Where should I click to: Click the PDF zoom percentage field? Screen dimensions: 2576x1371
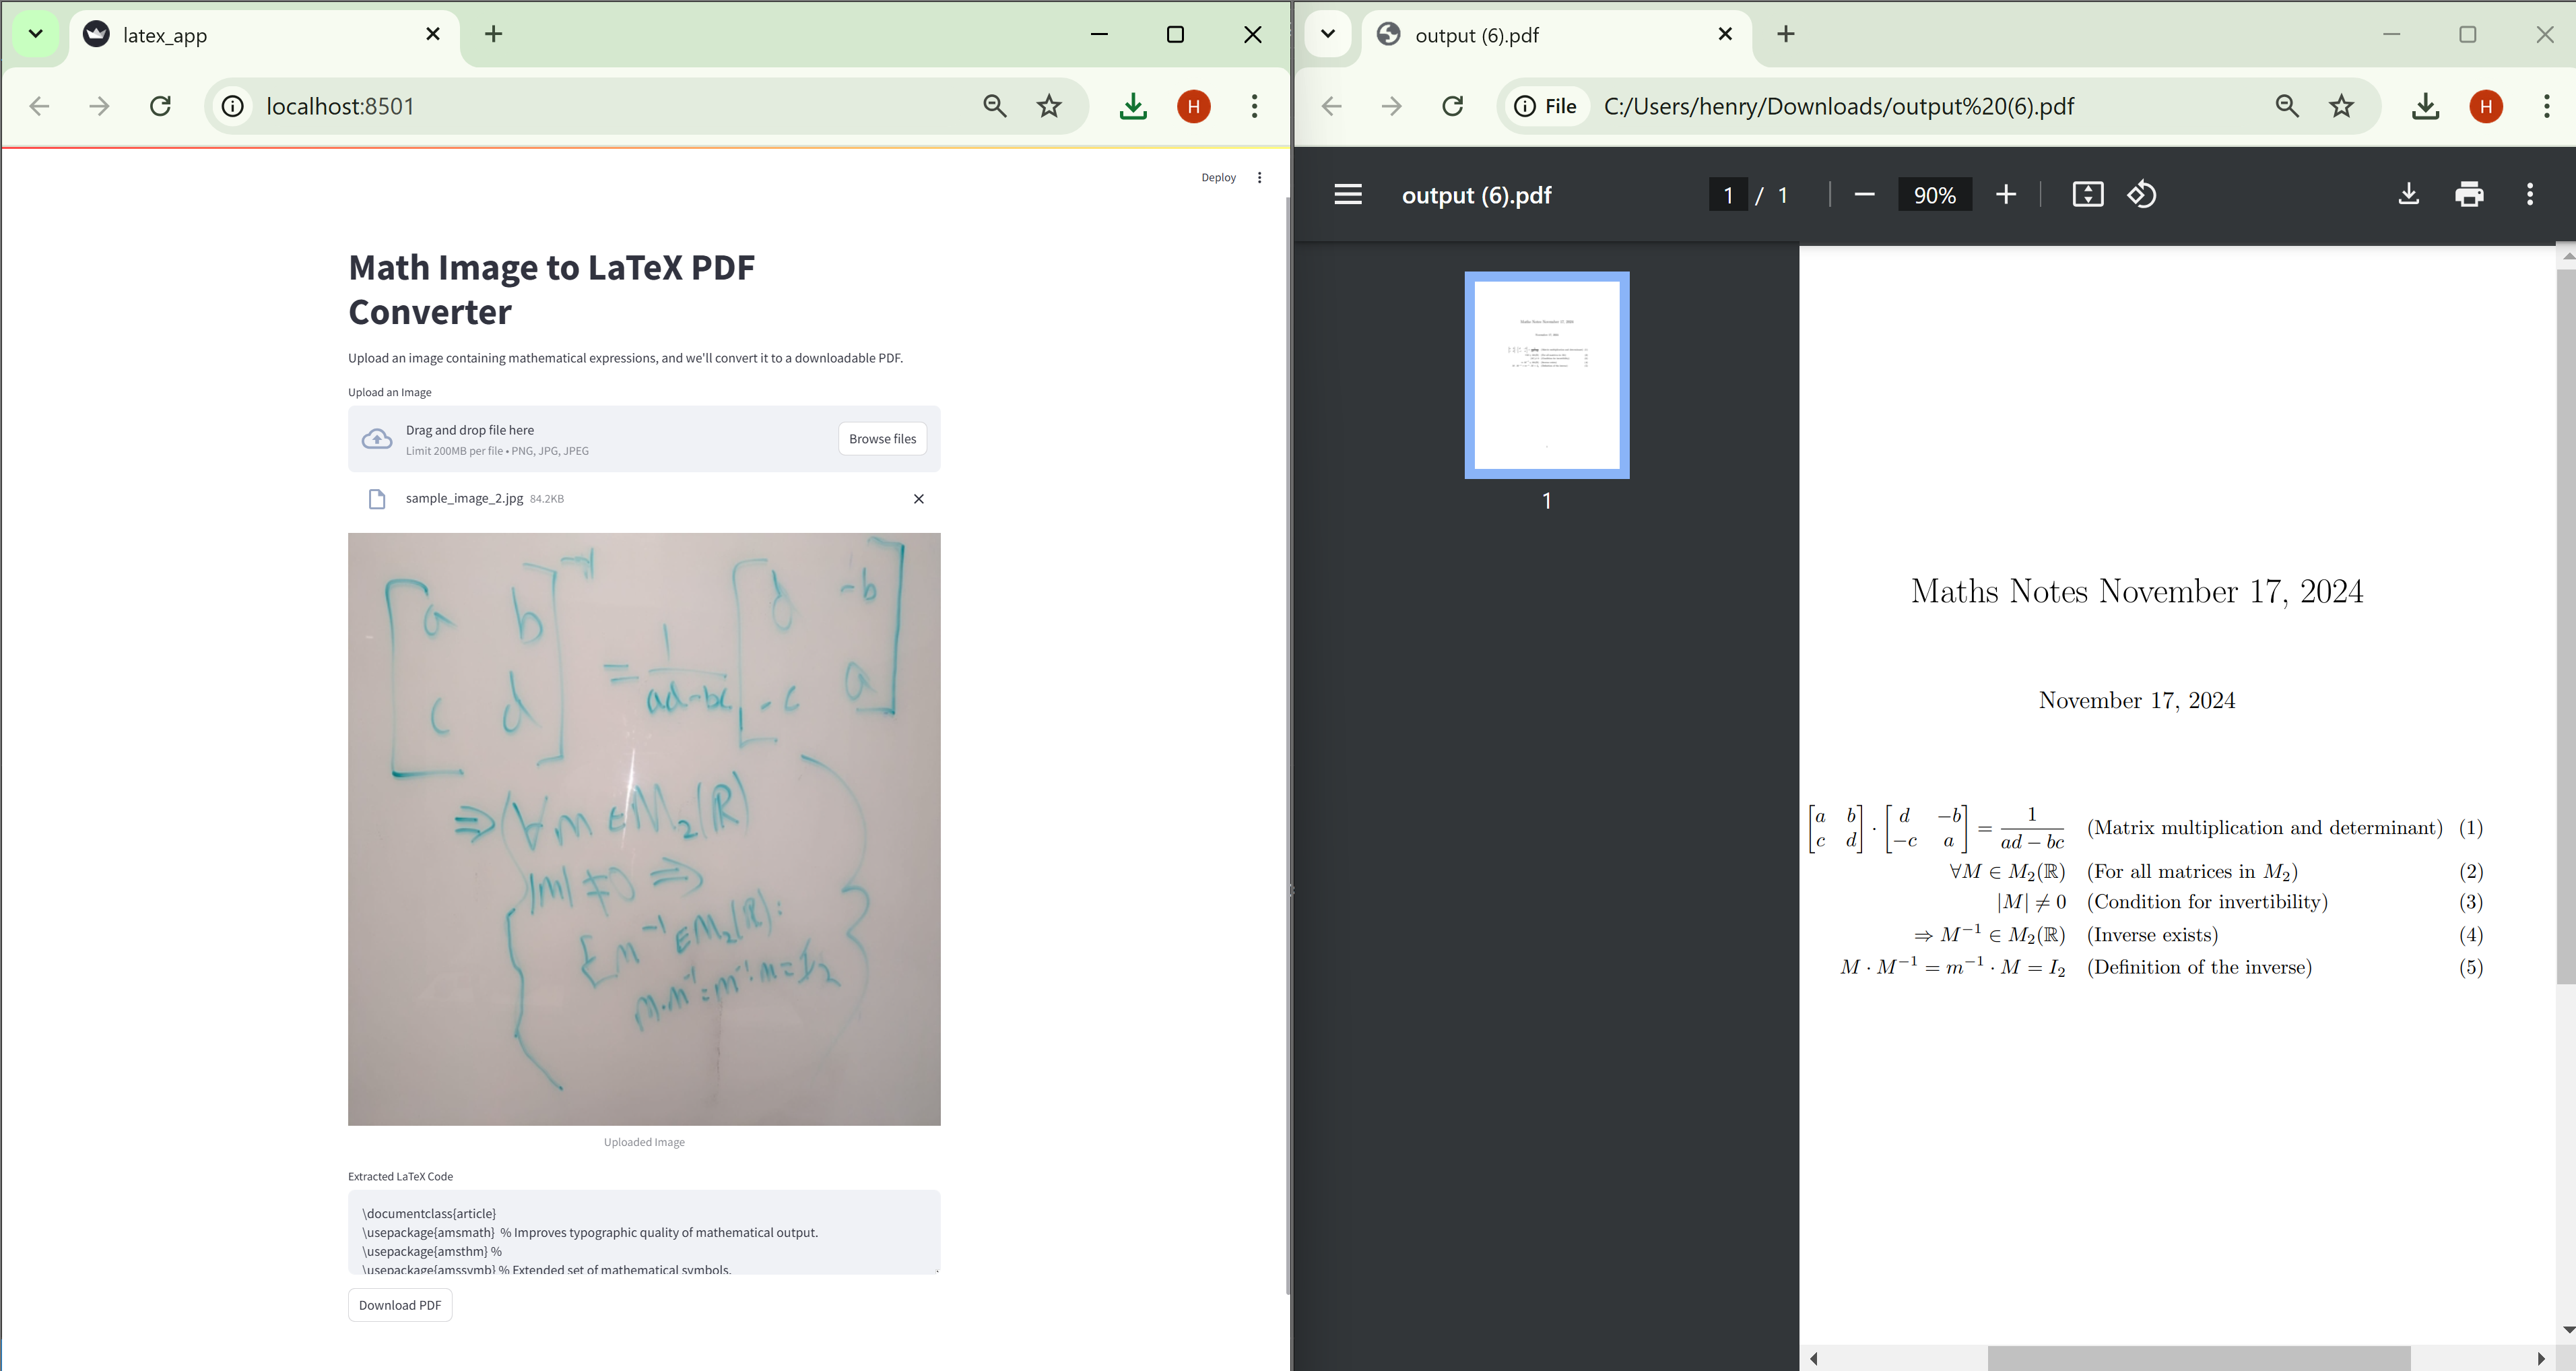pyautogui.click(x=1934, y=195)
